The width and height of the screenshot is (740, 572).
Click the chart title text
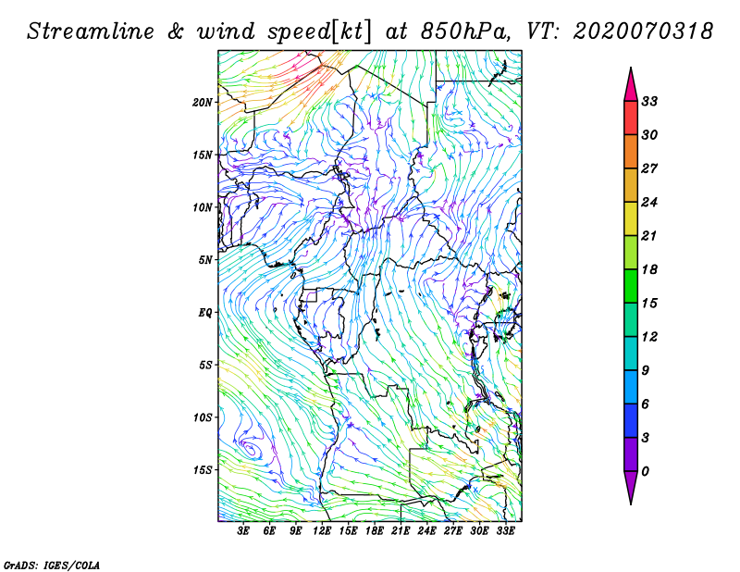[370, 31]
